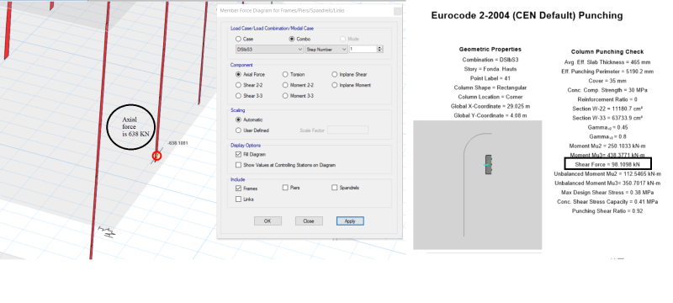Screen dimensions: 673x303
Task: Click the Scale Factor input field
Action: pos(347,130)
